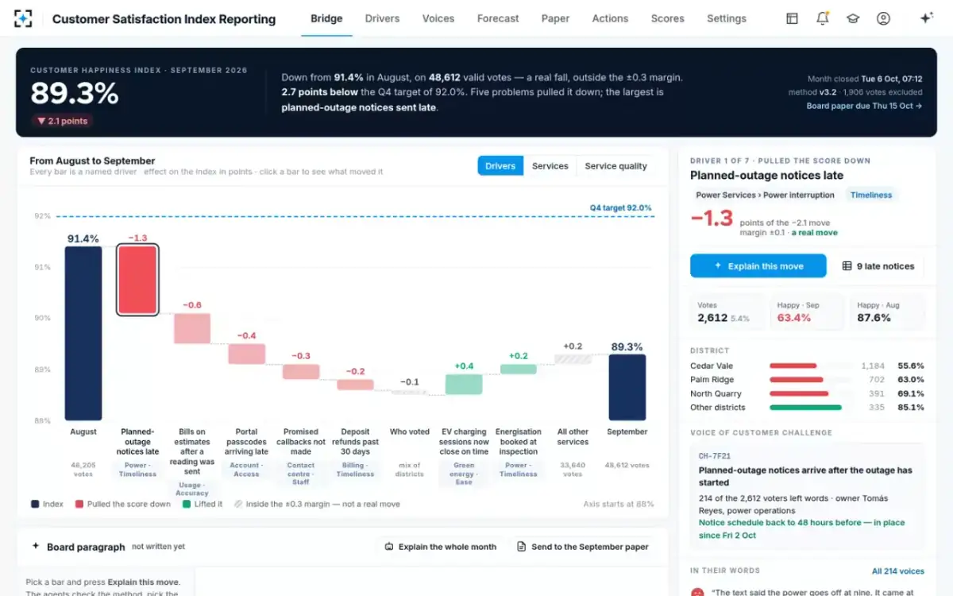Open the Voices tab
This screenshot has height=596, width=953.
pyautogui.click(x=438, y=18)
